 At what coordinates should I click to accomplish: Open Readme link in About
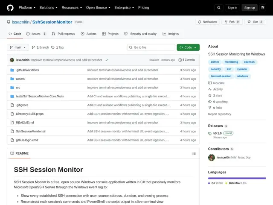click(x=216, y=83)
